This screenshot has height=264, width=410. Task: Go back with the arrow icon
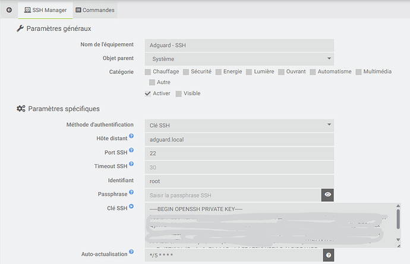click(x=9, y=10)
